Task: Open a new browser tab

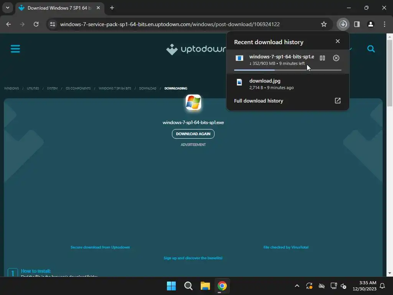Action: 112,8
